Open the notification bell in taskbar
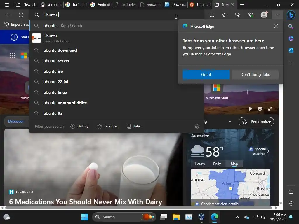299x224 pixels. click(x=291, y=217)
